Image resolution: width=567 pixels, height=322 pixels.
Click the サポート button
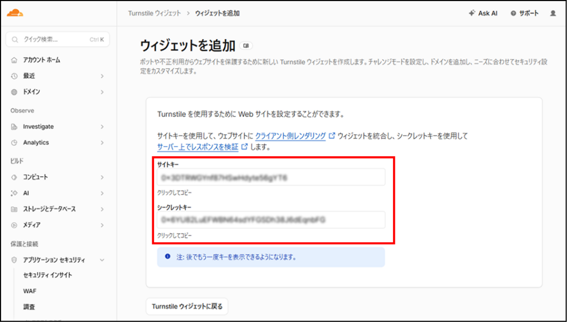pyautogui.click(x=525, y=13)
